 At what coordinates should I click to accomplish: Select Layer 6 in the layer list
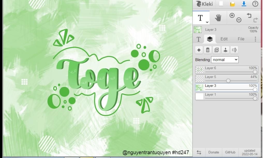227,70
